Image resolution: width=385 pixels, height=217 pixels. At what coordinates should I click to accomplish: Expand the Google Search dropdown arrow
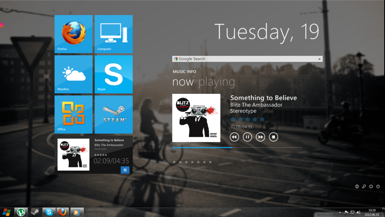(x=320, y=59)
